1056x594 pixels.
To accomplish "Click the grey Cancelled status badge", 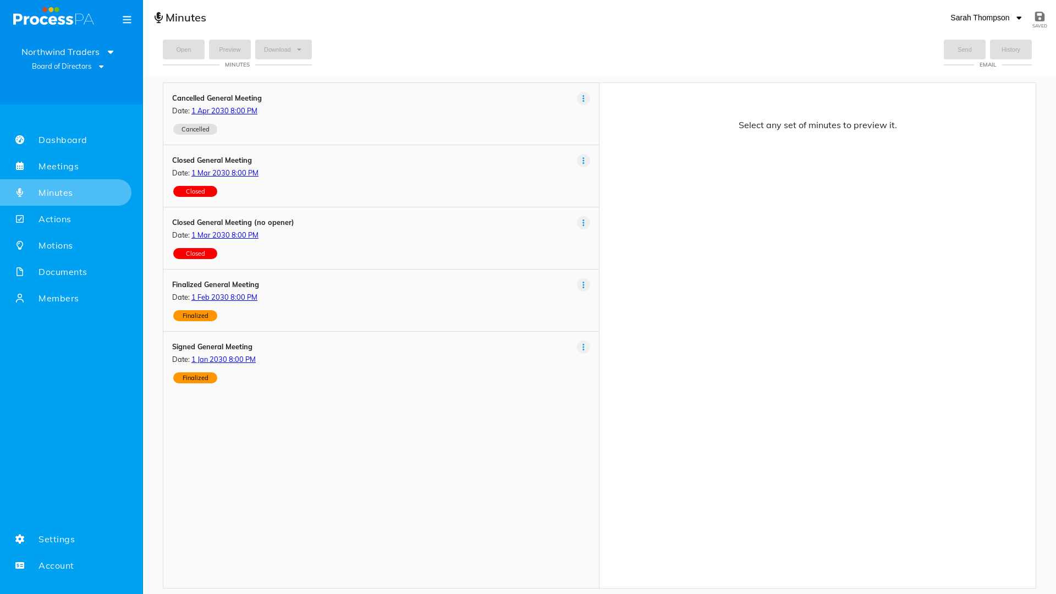I will point(195,129).
